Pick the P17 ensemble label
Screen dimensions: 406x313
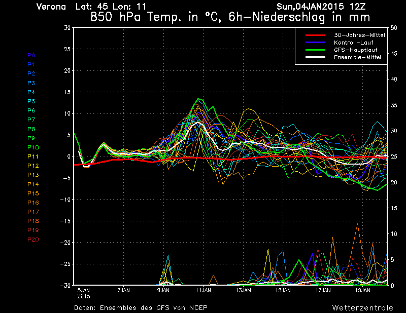33,212
